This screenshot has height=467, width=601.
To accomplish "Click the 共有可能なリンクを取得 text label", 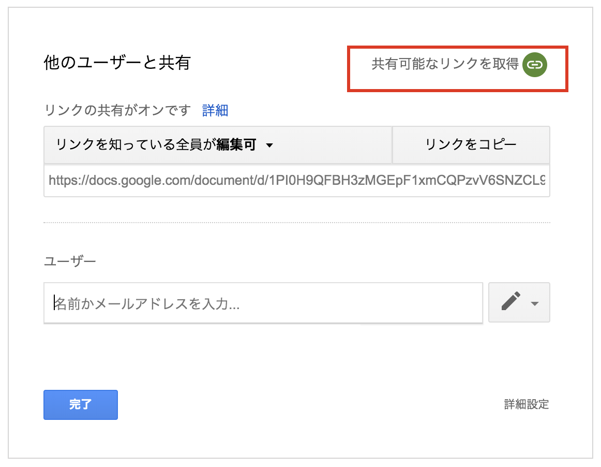I will point(445,64).
